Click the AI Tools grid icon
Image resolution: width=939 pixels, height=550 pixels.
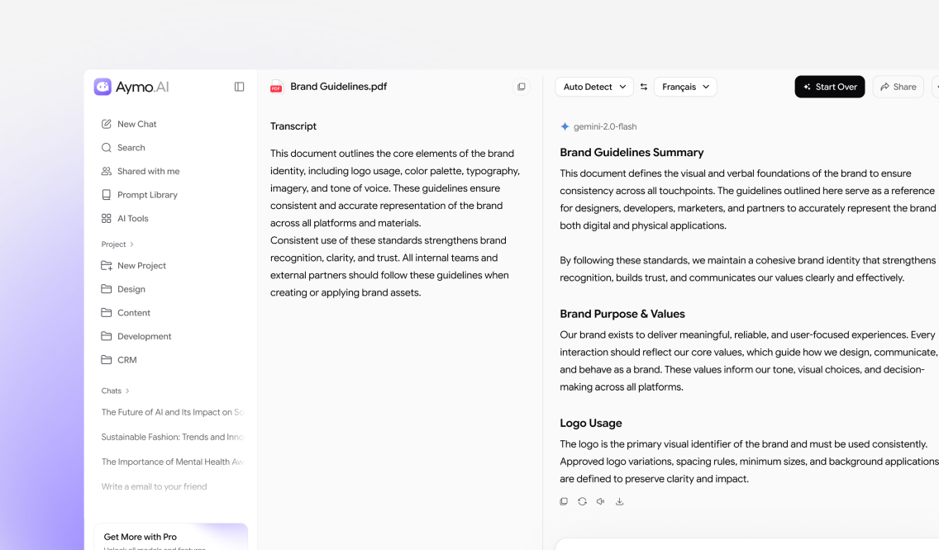tap(106, 219)
